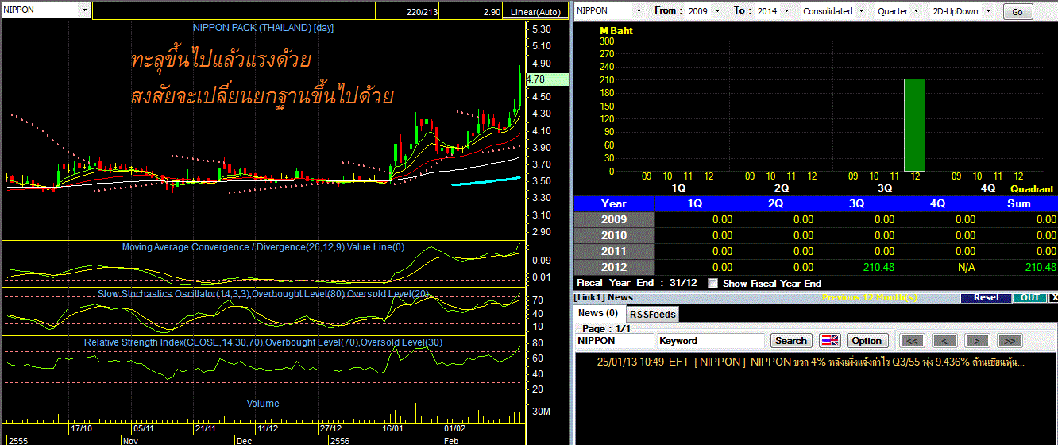The height and width of the screenshot is (445, 1058).
Task: Select the 2009 year row header
Action: click(x=614, y=219)
